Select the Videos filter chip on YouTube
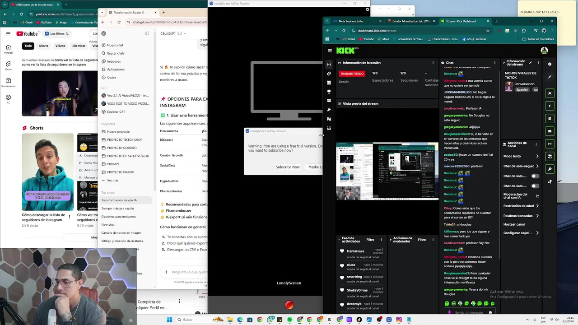This screenshot has width=578, height=325. click(x=60, y=46)
